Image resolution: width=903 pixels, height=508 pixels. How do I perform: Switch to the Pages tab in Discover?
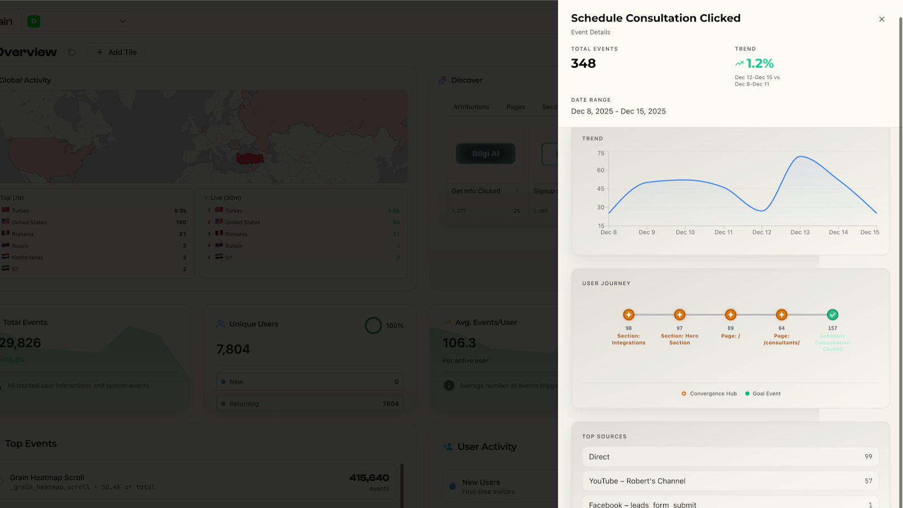(515, 107)
